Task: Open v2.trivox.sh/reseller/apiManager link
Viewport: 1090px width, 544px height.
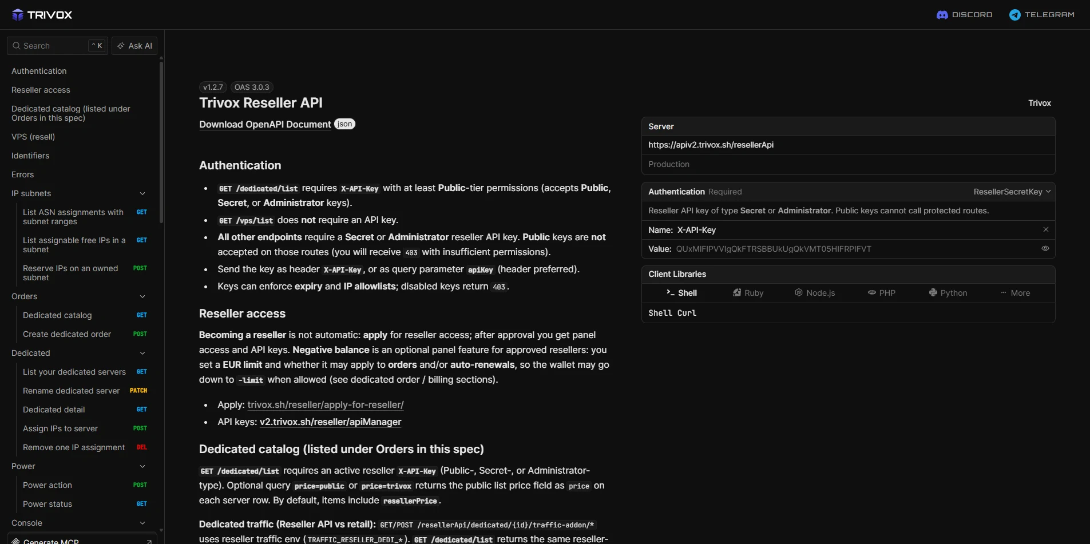Action: (330, 422)
